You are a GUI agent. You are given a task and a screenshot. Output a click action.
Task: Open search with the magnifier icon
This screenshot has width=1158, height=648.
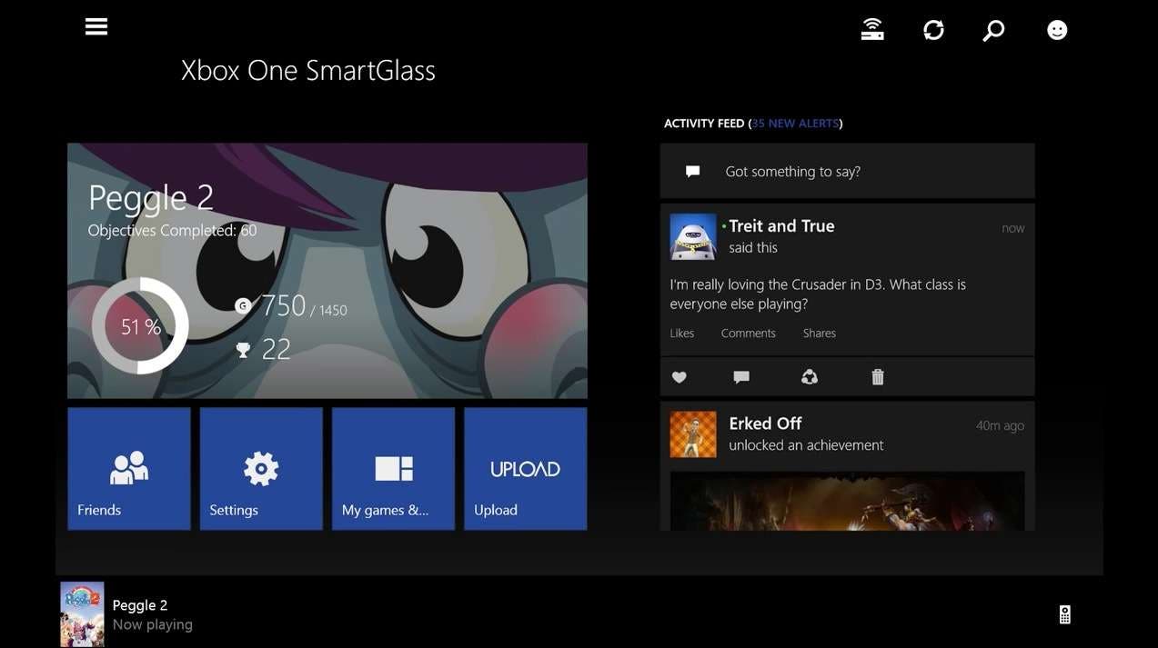(993, 30)
